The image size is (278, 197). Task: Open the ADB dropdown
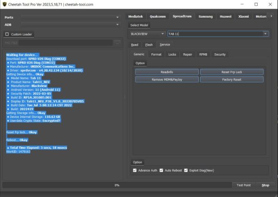(70, 25)
